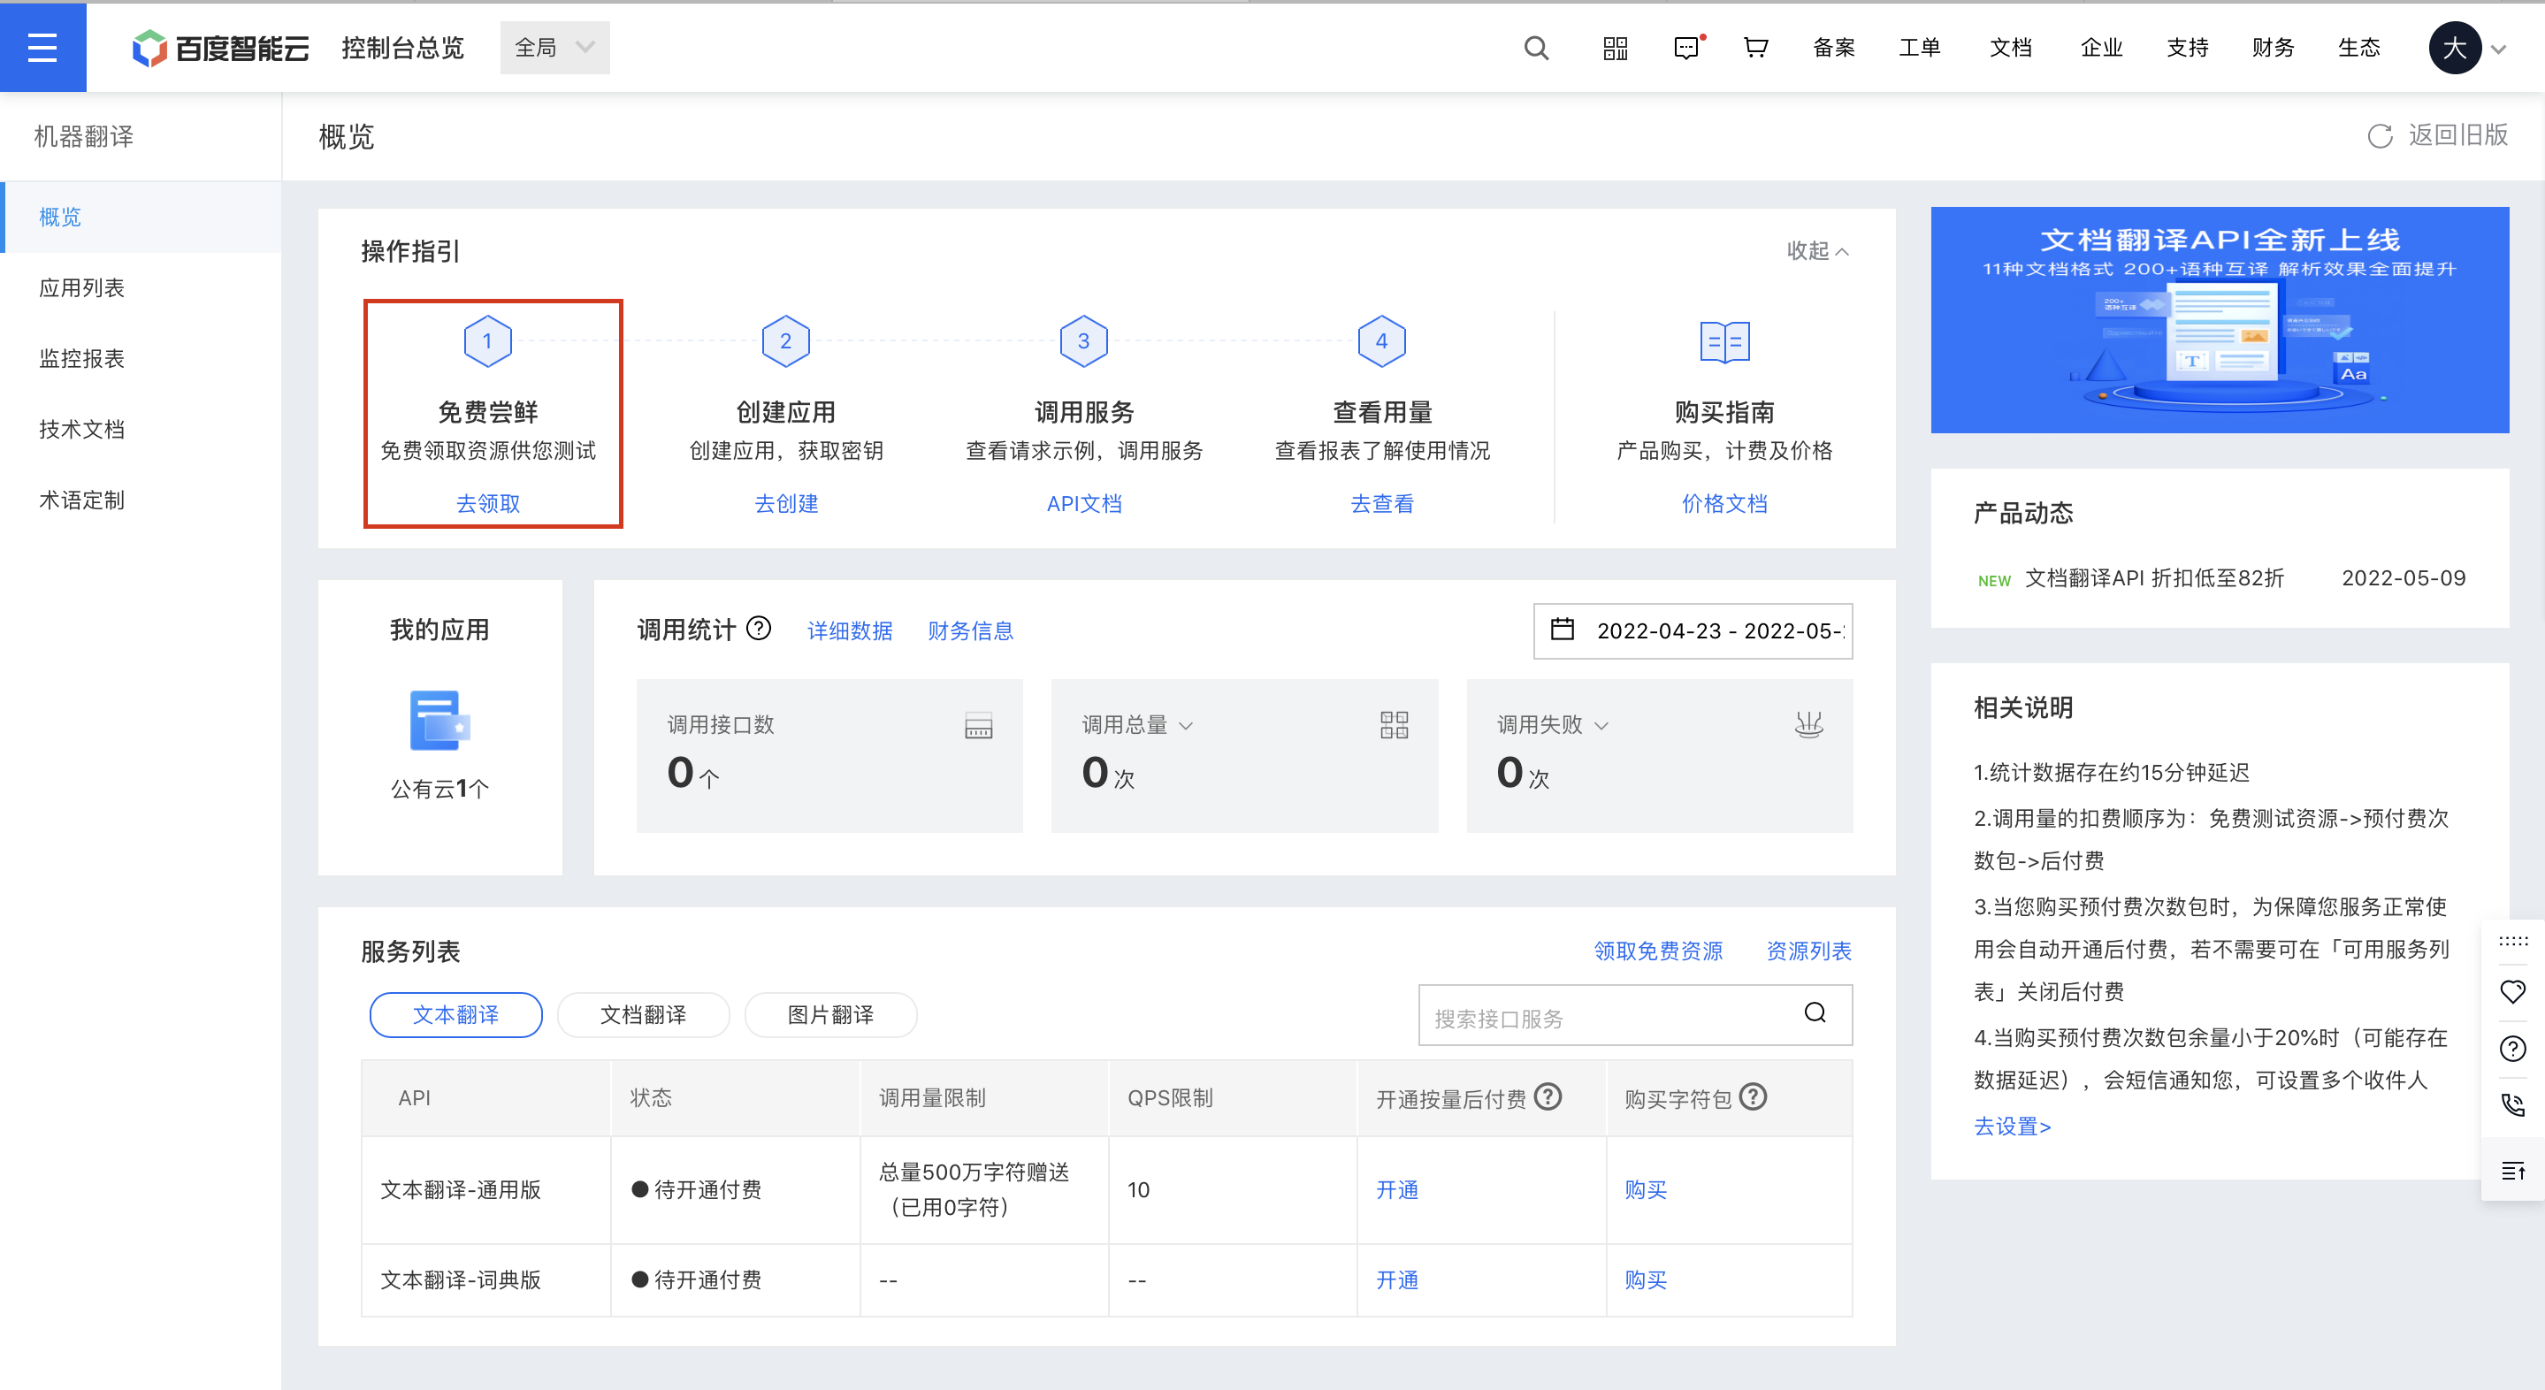Select 概览 in the left sidebar
This screenshot has height=1390, width=2545.
click(142, 217)
